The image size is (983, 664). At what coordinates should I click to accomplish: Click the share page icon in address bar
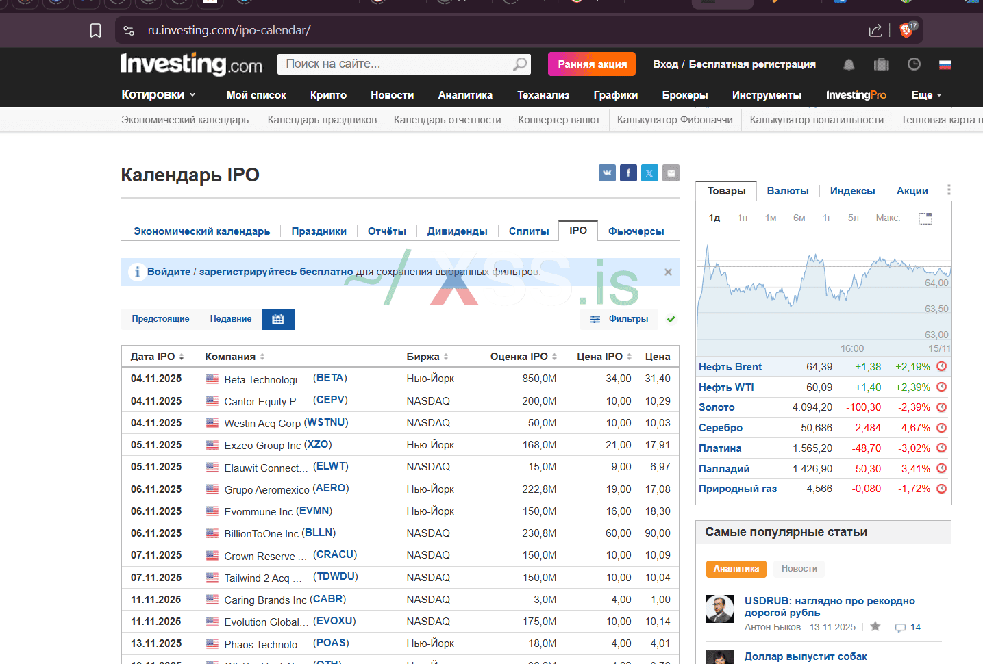pyautogui.click(x=875, y=30)
